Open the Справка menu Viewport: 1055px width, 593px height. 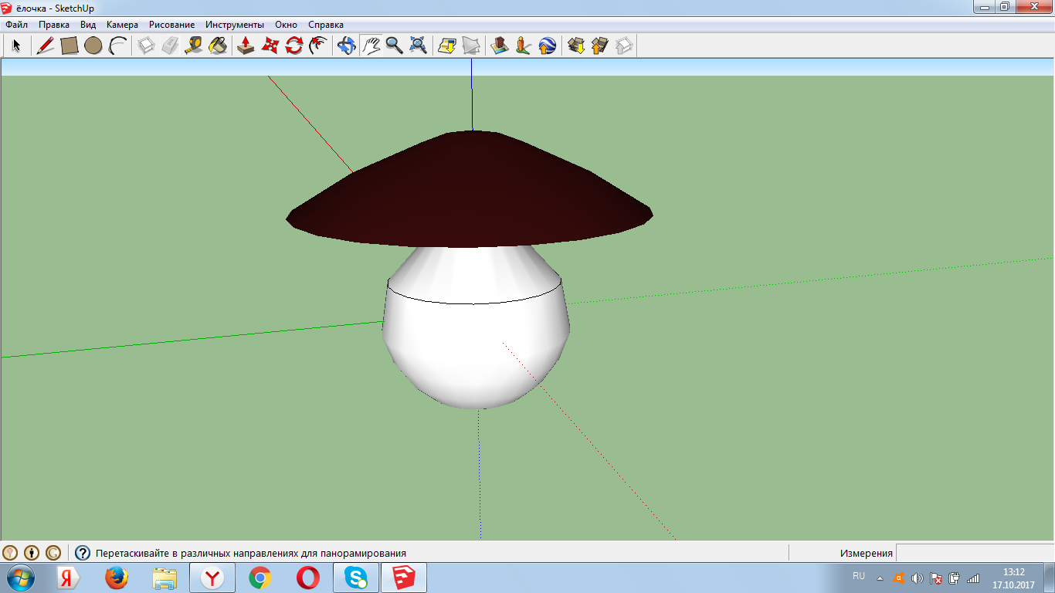pyautogui.click(x=326, y=25)
